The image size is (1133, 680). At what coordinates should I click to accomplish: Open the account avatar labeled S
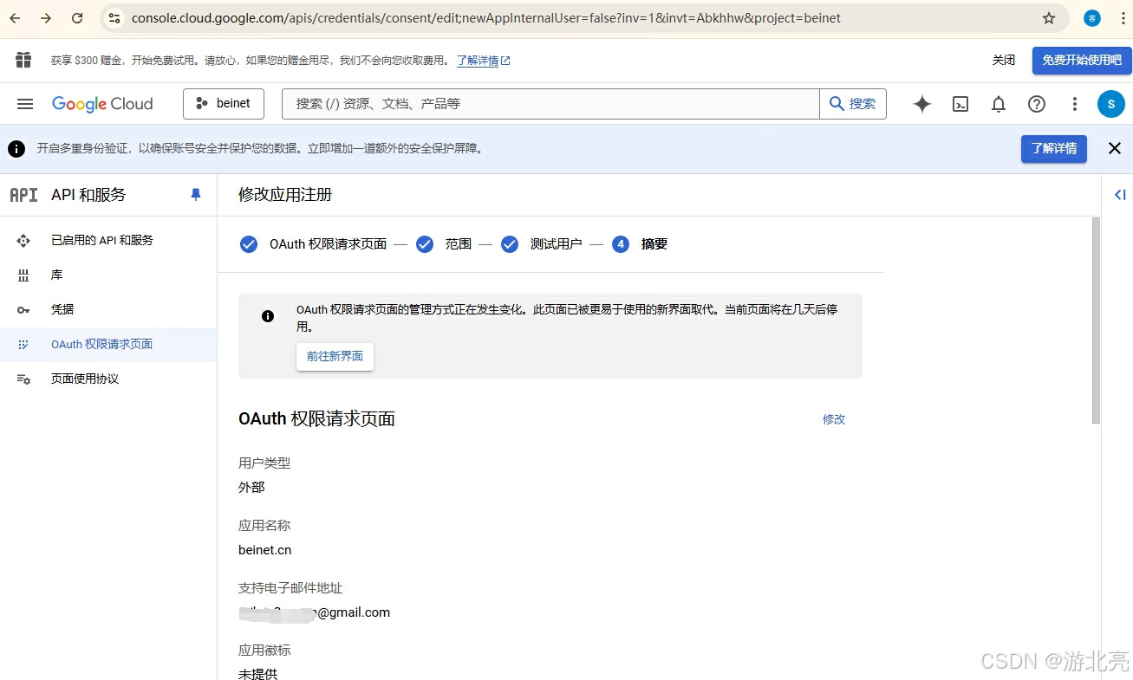pos(1111,104)
